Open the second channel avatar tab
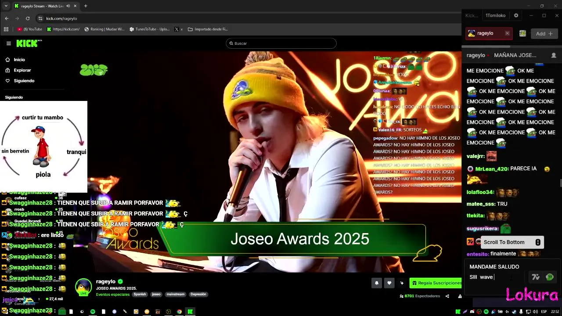The image size is (562, 316). pos(522,33)
